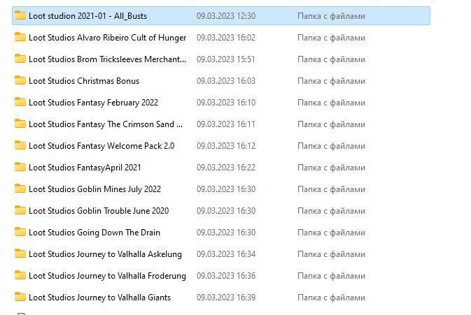Select 'Loot Studios Brom Tricksleeves Merchant...' name

click(108, 59)
